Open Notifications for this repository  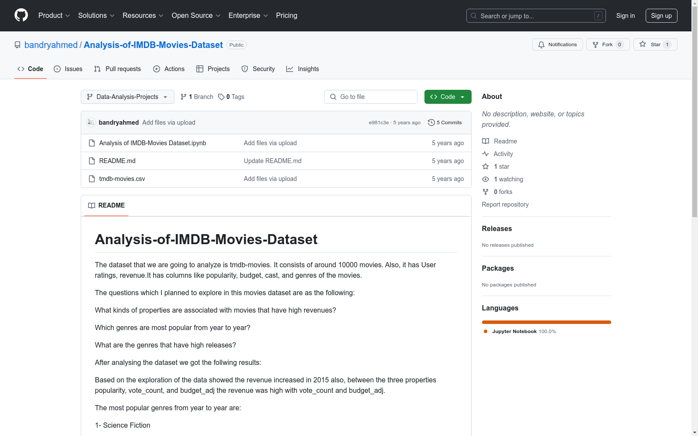coord(558,44)
